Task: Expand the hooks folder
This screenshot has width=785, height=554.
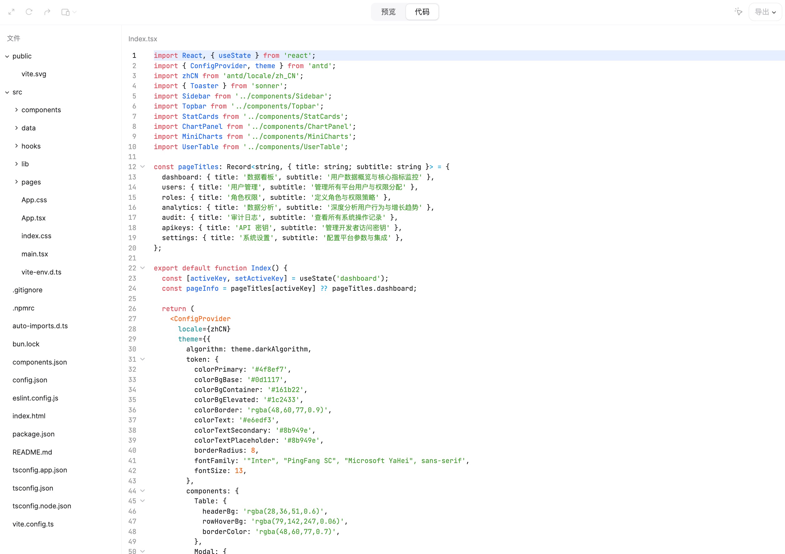Action: pos(16,146)
